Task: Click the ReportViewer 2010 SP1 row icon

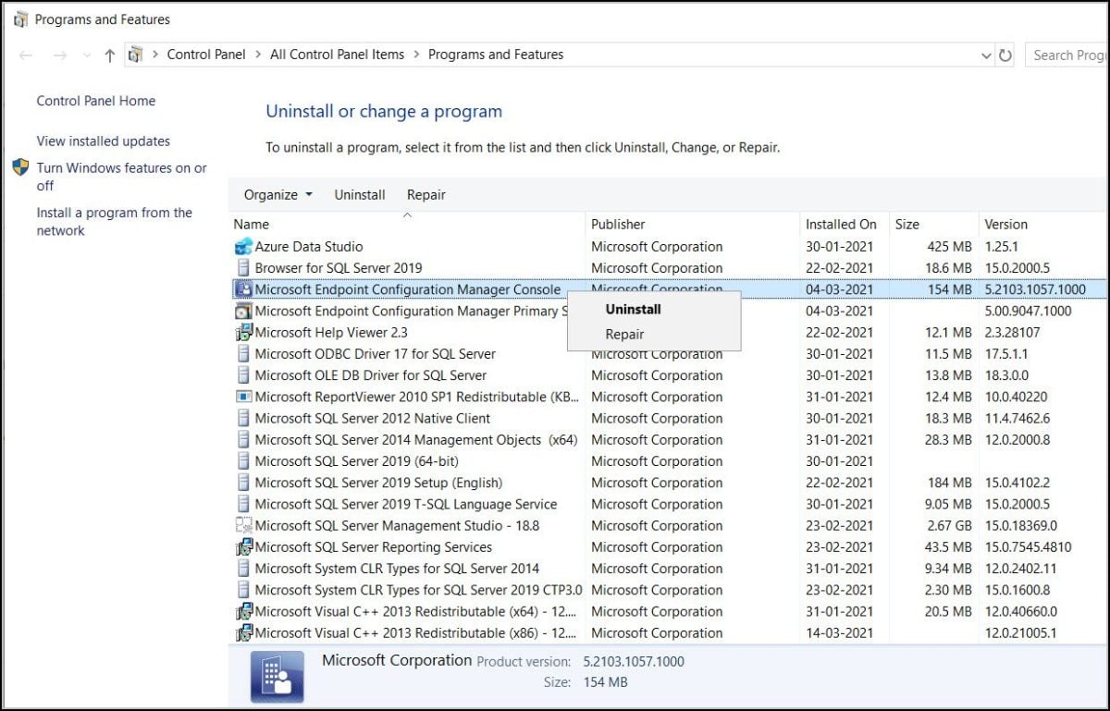Action: [243, 397]
